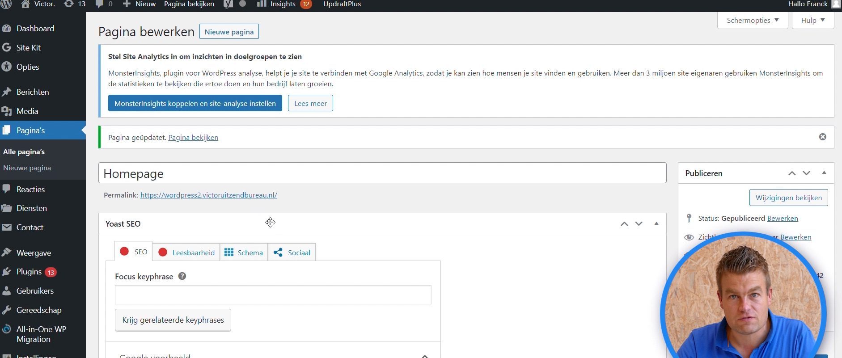Open the Pagina bekijken link in notice
Viewport: 842px width, 358px height.
(193, 137)
